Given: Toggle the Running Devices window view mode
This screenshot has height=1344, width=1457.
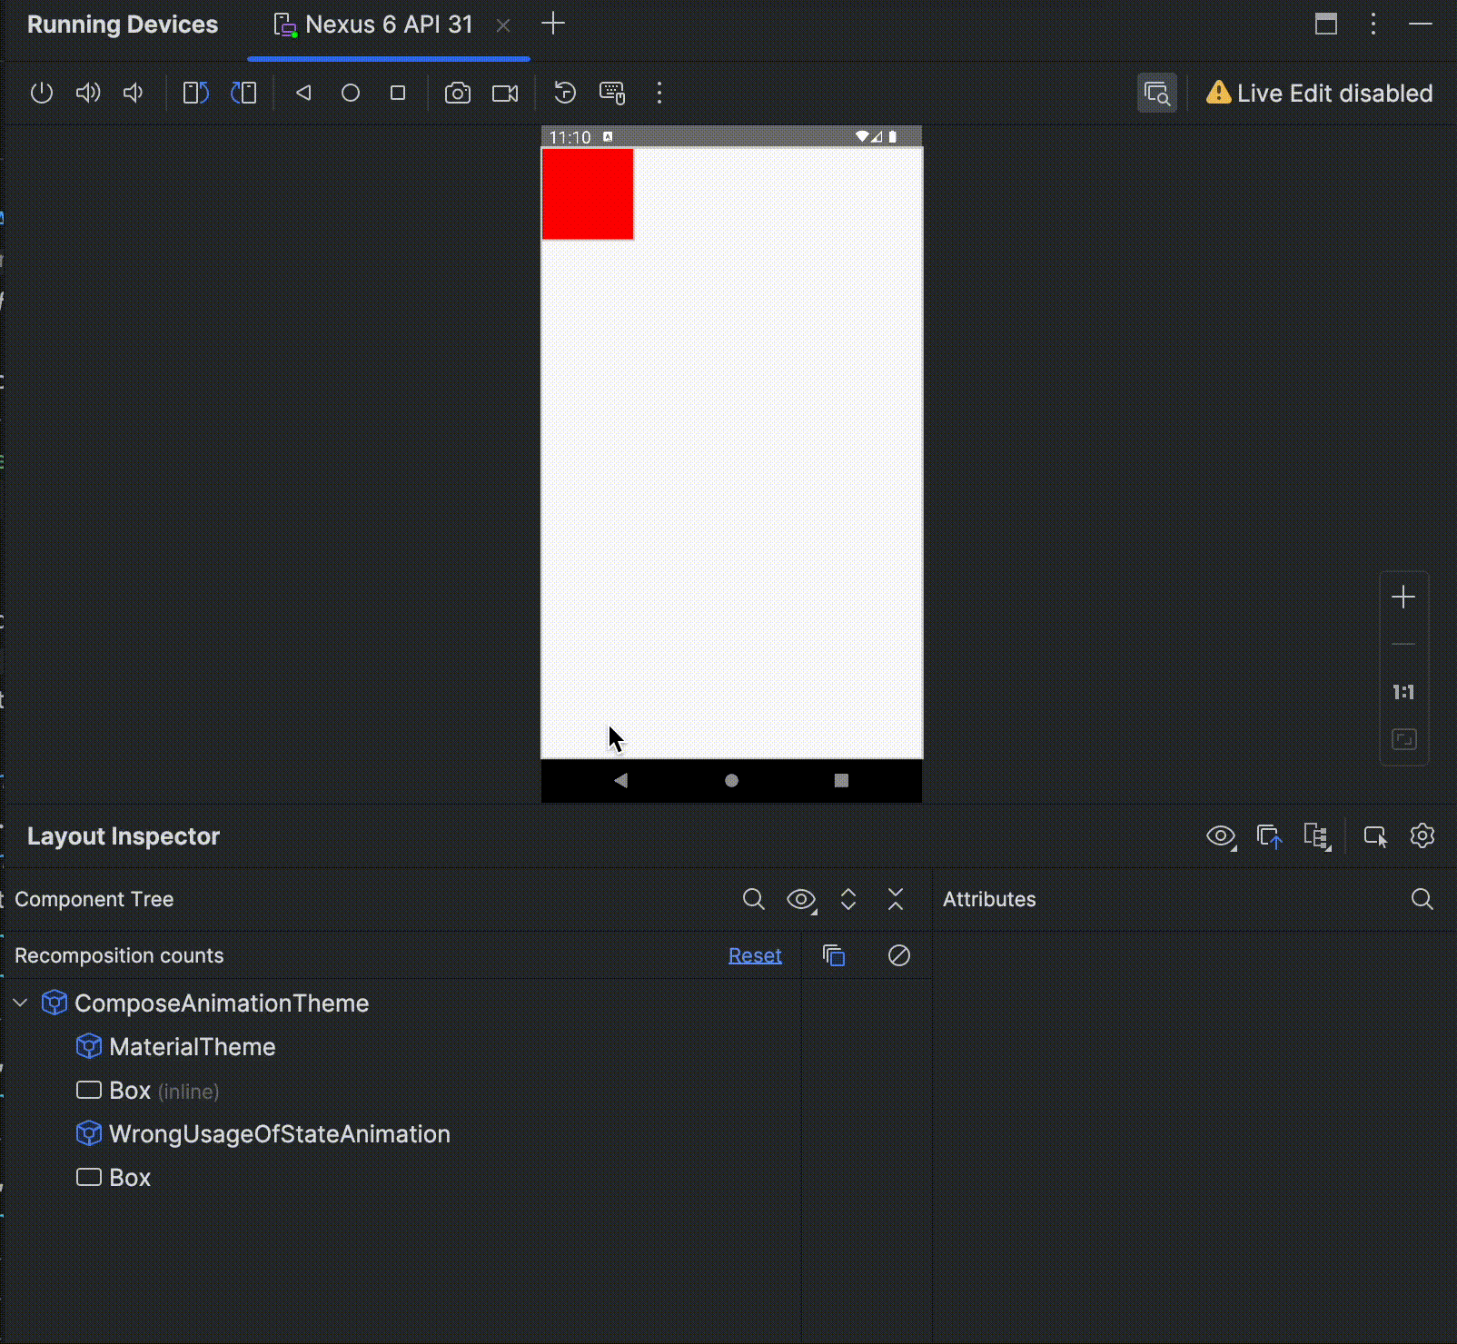Looking at the screenshot, I should tap(1326, 24).
